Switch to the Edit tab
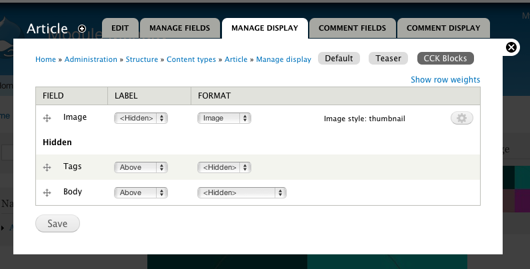 [x=120, y=28]
